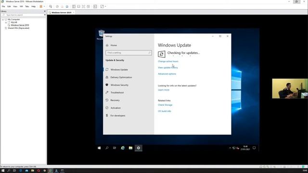The width and height of the screenshot is (308, 173).
Task: Open host Task View button
Action: pyautogui.click(x=14, y=171)
